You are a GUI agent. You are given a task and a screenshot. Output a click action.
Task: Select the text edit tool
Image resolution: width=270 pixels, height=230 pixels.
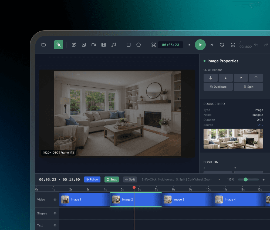(74, 45)
